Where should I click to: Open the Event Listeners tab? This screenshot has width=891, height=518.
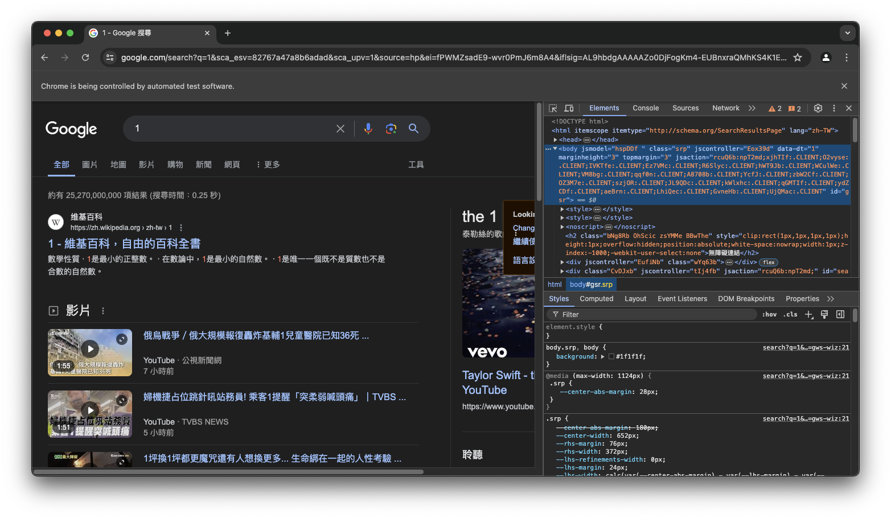[x=682, y=299]
